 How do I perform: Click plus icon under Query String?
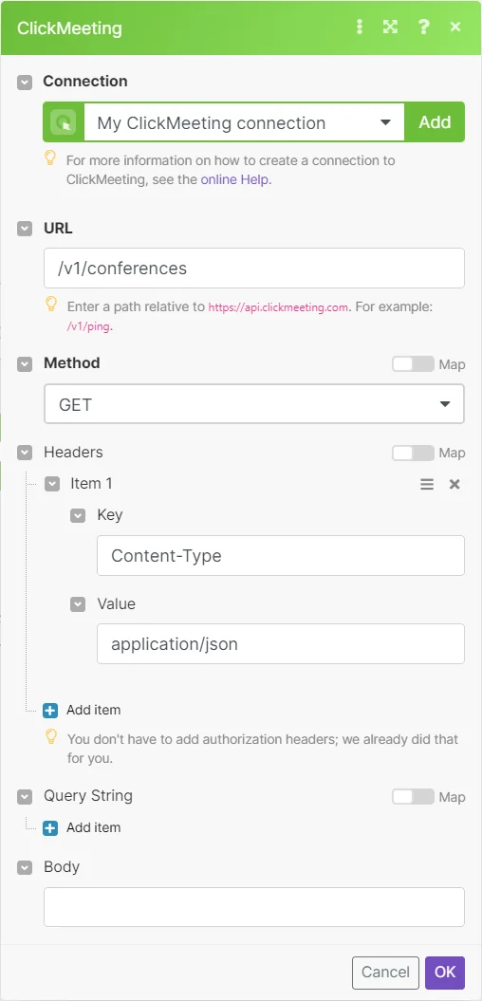(x=50, y=828)
